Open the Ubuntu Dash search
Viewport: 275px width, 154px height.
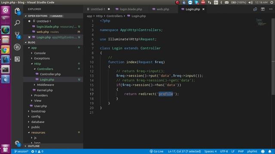6,10
